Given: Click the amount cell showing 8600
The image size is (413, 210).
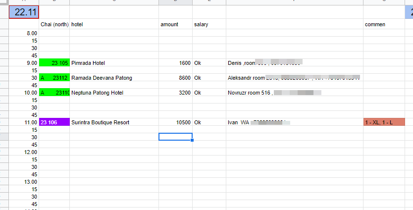Looking at the screenshot, I should pyautogui.click(x=175, y=78).
